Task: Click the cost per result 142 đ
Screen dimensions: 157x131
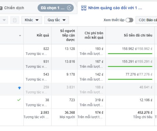Action: click(99, 74)
